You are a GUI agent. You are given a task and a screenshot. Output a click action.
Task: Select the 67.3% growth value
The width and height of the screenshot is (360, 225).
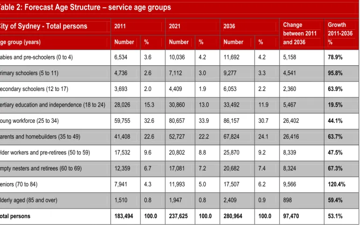click(x=335, y=169)
